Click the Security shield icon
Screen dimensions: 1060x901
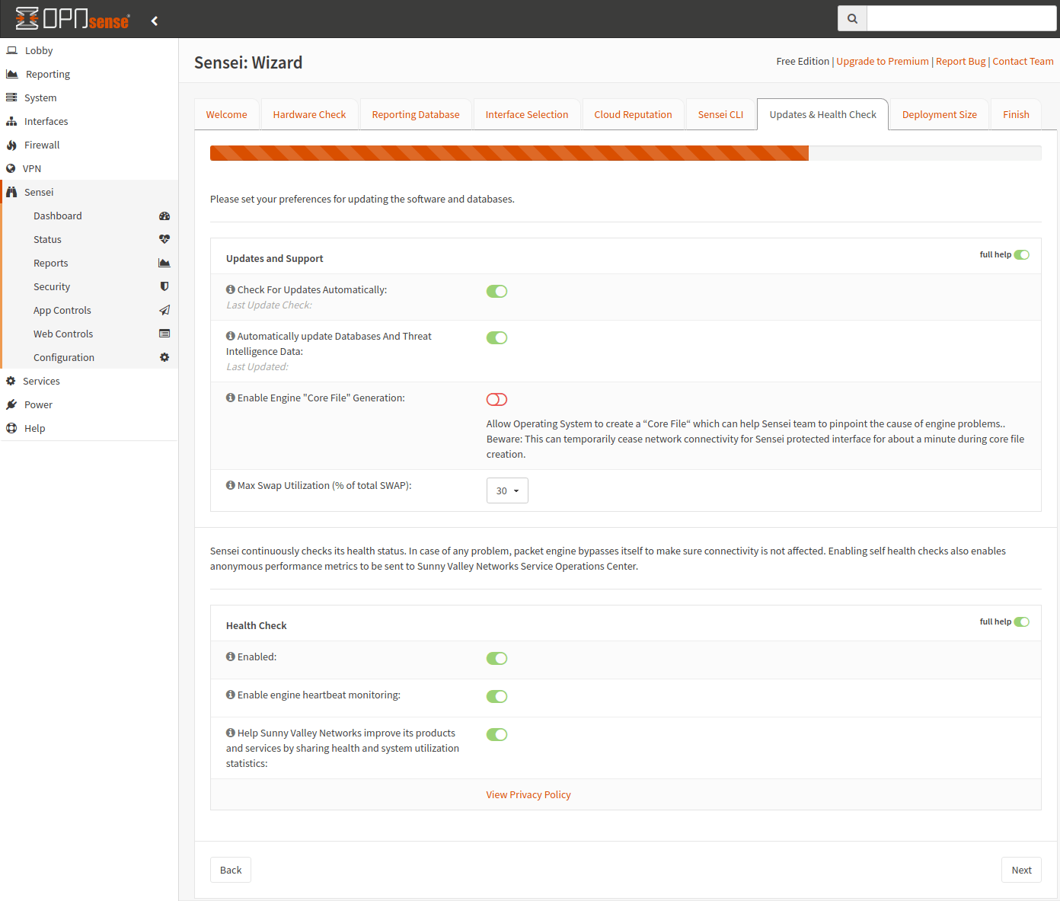(164, 286)
